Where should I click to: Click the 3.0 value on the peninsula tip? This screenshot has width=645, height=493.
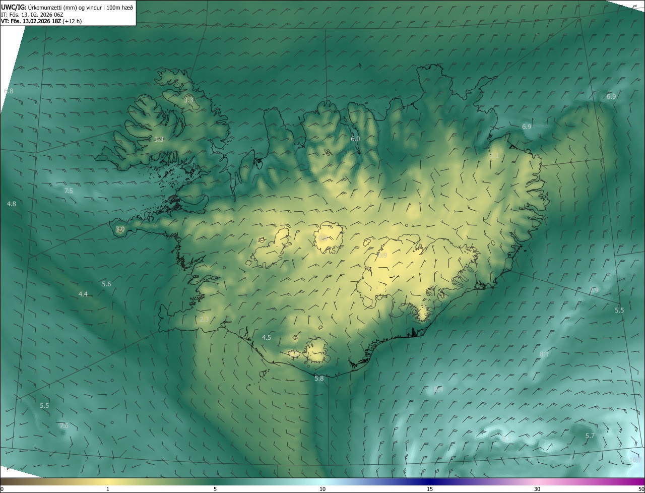[120, 229]
